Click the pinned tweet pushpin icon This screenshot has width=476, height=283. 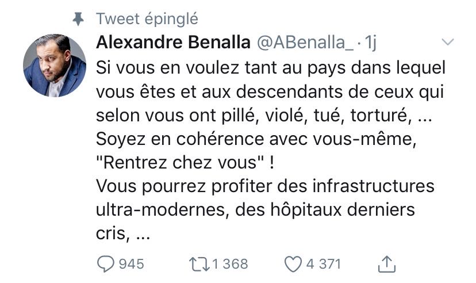pos(79,19)
